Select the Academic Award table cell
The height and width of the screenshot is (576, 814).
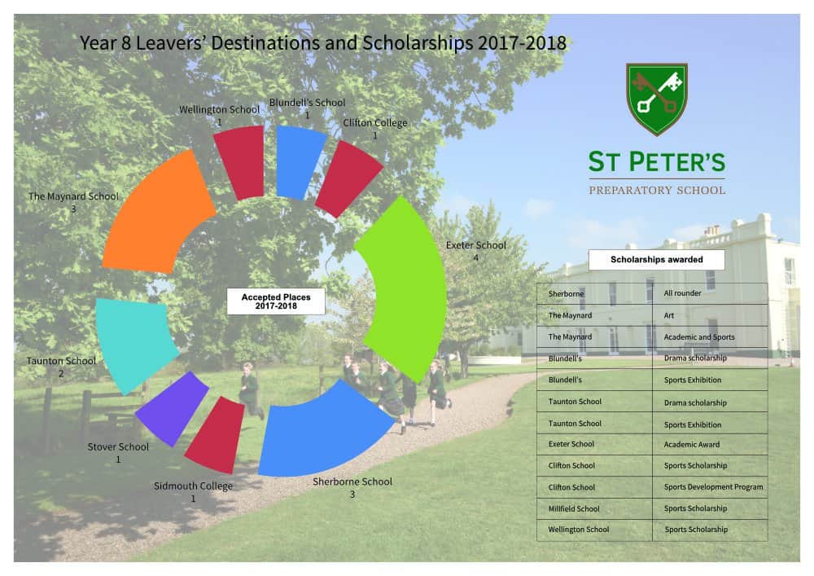[709, 444]
